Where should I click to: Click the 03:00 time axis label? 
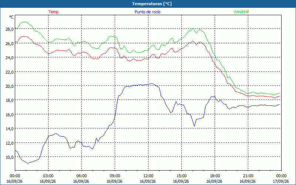coord(48,176)
